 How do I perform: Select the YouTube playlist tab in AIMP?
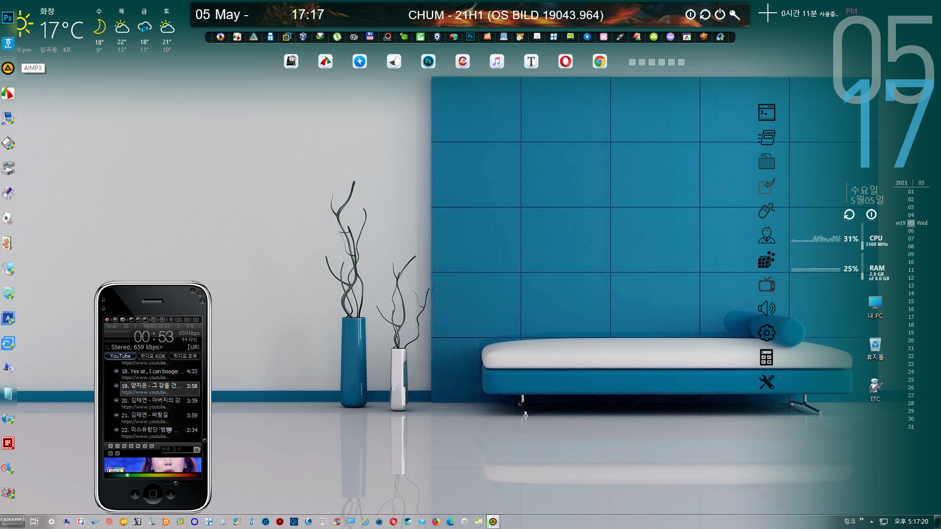click(x=120, y=356)
